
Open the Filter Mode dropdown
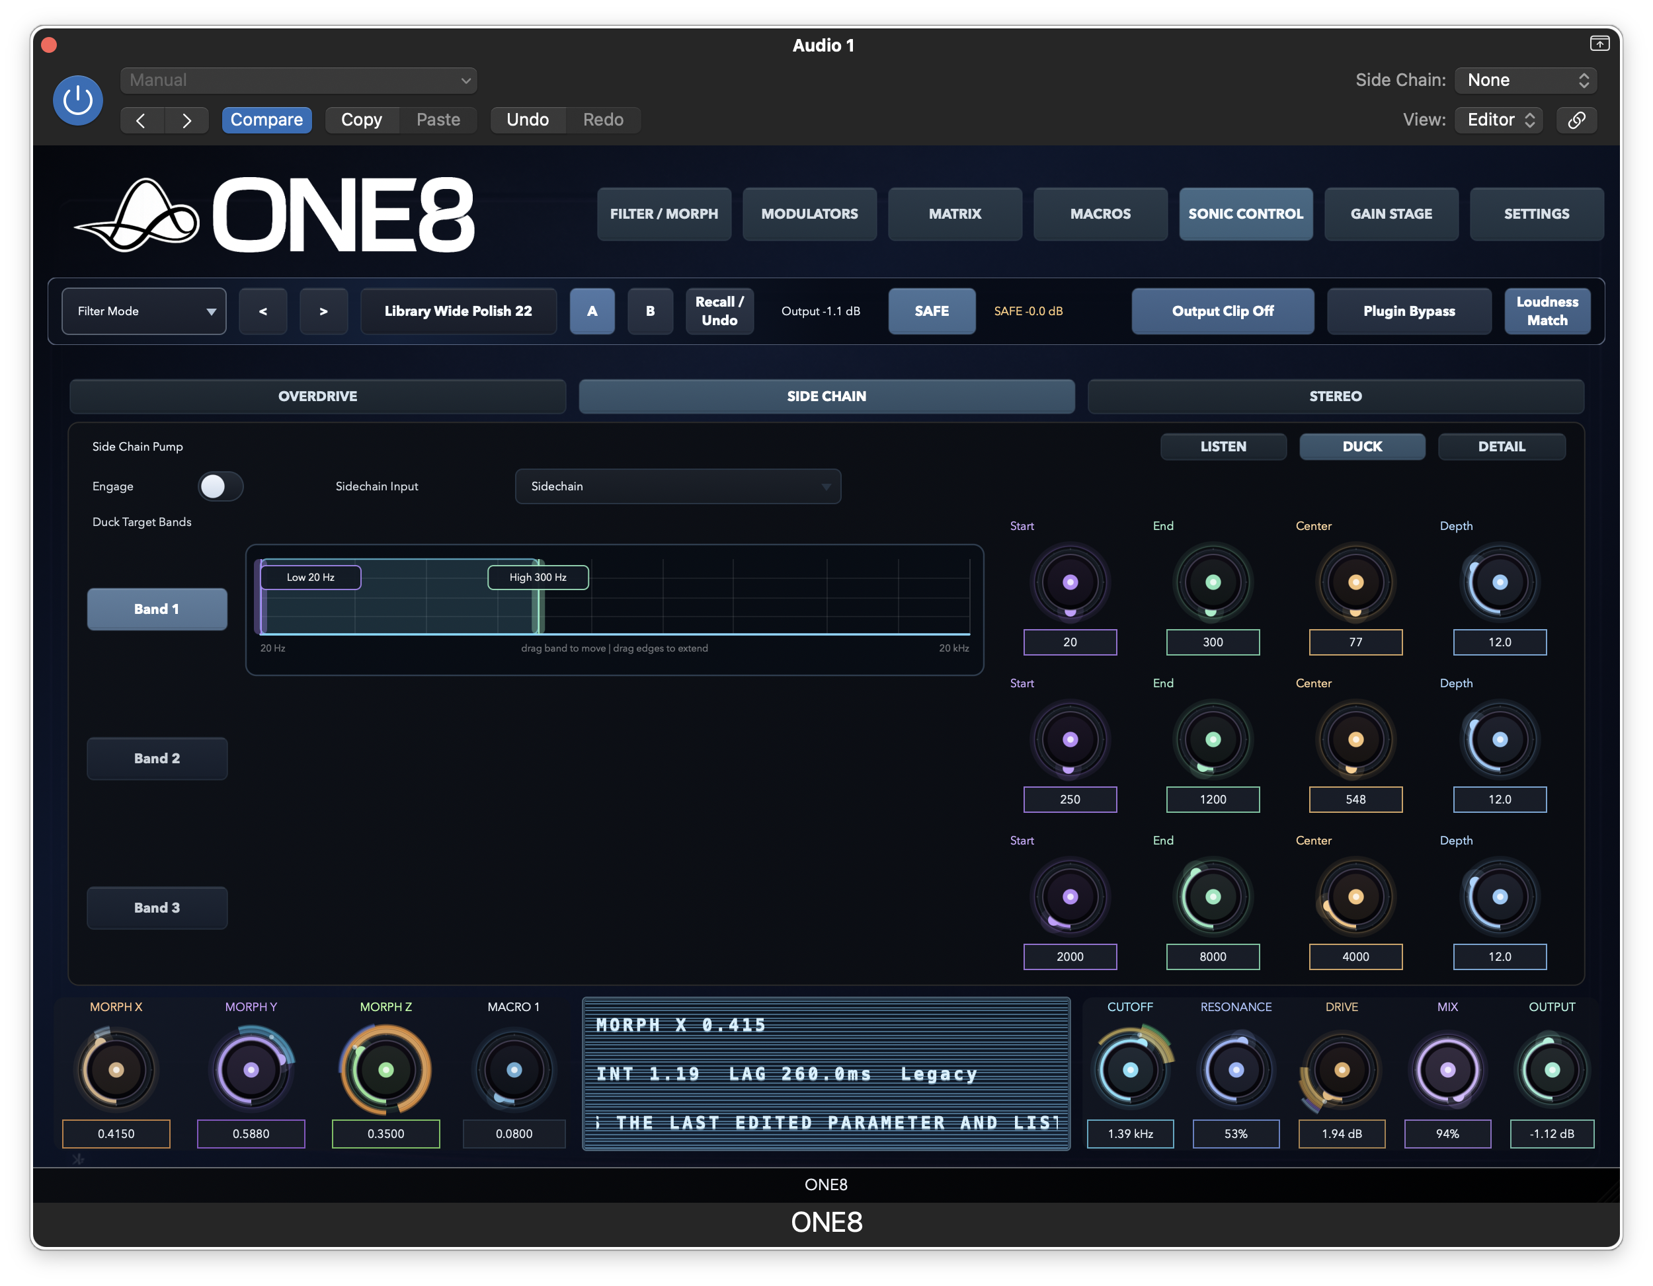[143, 311]
